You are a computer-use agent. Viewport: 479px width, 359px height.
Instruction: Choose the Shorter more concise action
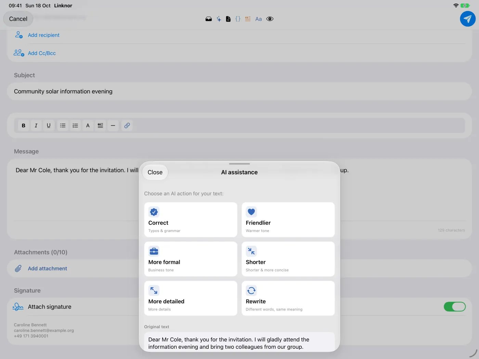[x=288, y=259]
